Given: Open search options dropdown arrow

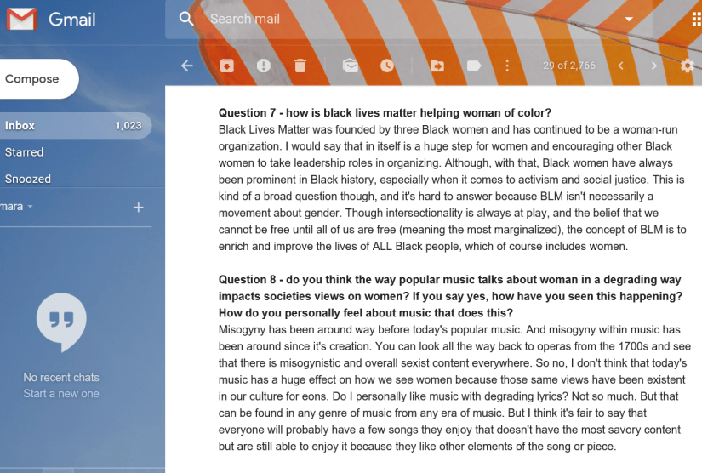Looking at the screenshot, I should [629, 19].
